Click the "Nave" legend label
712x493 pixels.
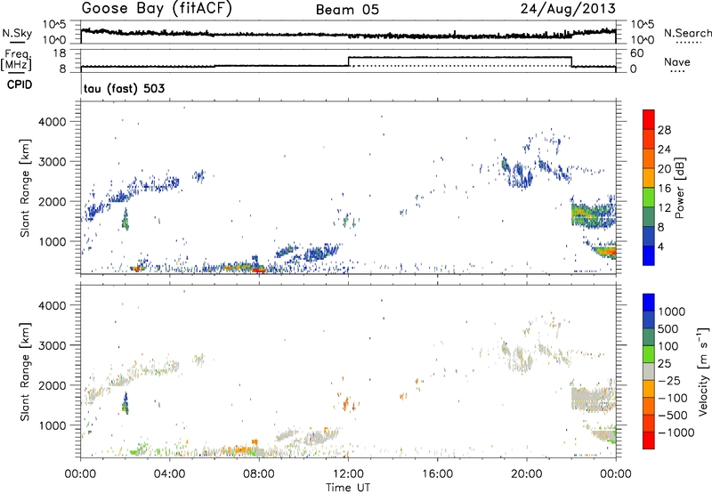[677, 62]
